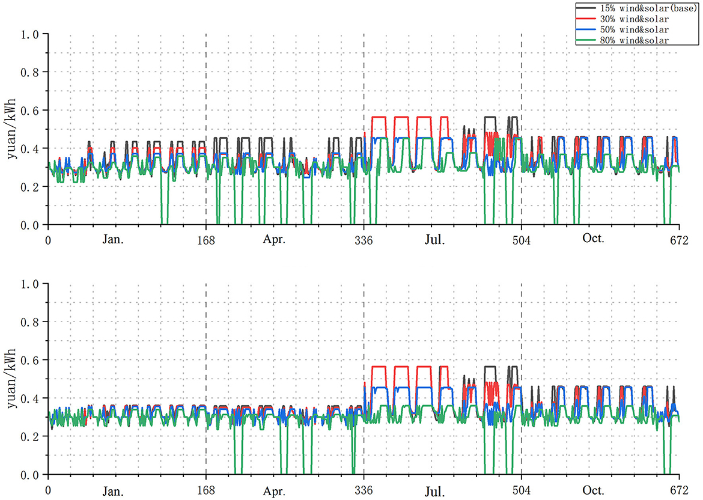703x500 pixels.
Task: Click the "0.6" y-axis tick on the top chart
Action: pyautogui.click(x=30, y=111)
